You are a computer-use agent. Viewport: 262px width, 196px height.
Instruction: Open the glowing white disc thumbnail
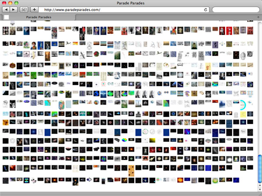[229, 160]
